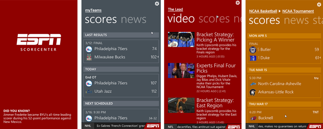Select news tab in NCAA Tournament
Screen dimensions: 323x129
click(296, 20)
